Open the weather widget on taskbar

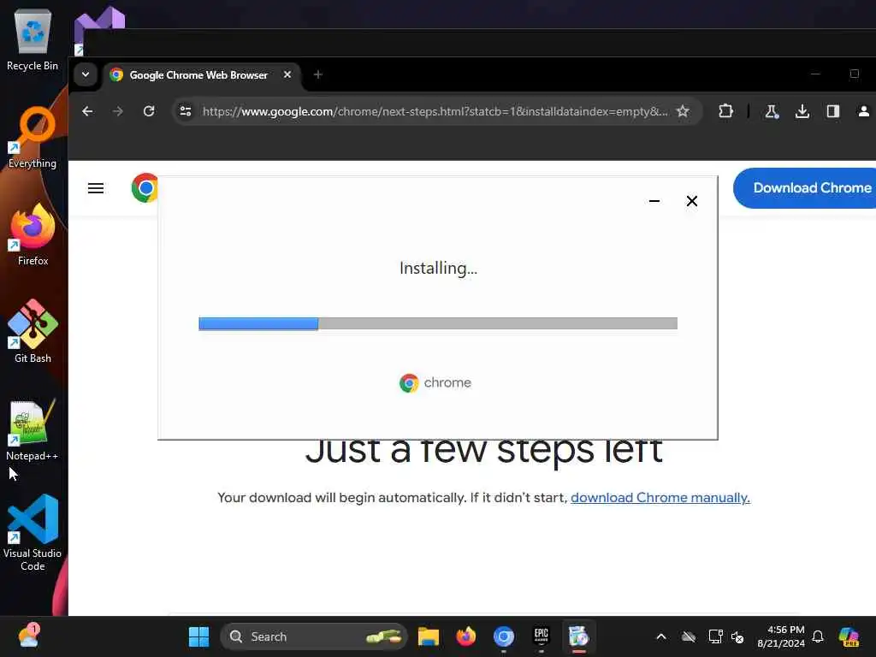click(x=28, y=636)
